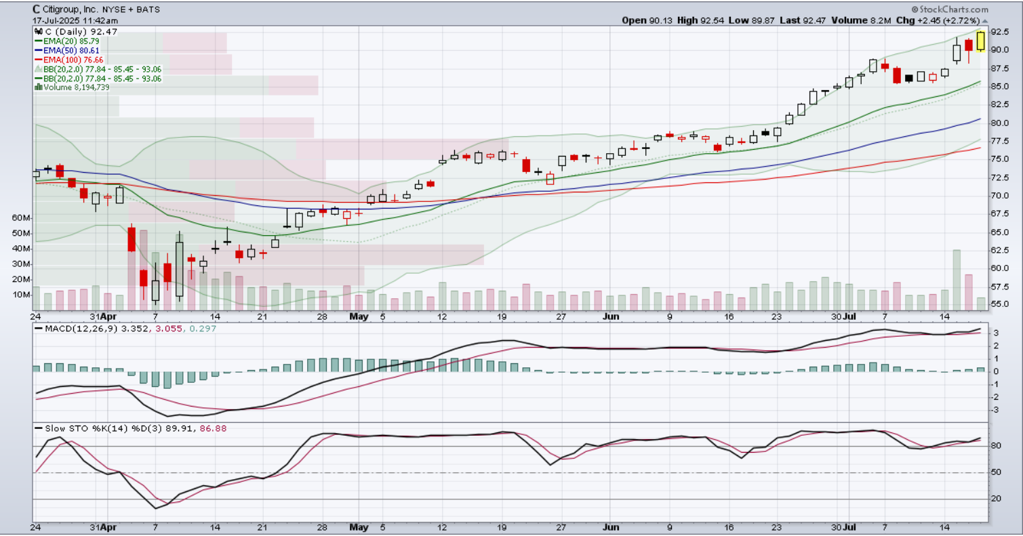
Task: Click the 57.5 price axis label
Action: (1000, 286)
